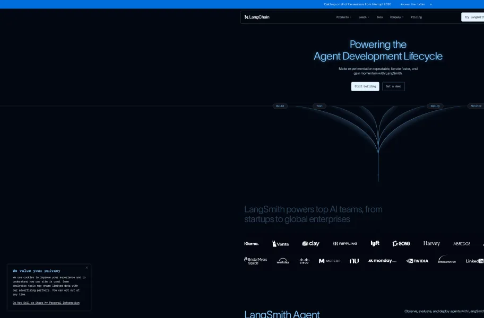Click the Workday logo
Viewport: 484px width, 318px height.
(x=283, y=261)
